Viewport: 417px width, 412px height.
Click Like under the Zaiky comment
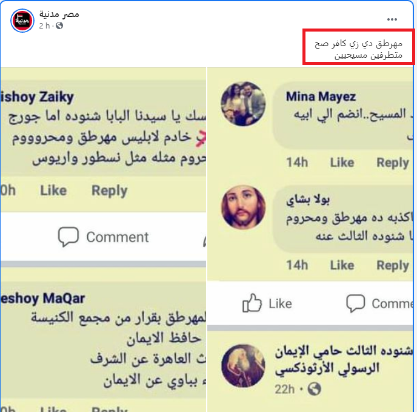(53, 191)
